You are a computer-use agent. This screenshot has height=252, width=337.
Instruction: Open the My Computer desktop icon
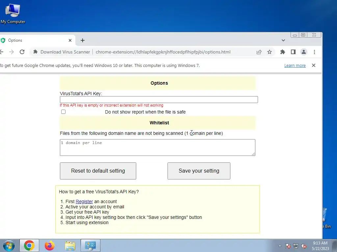click(x=13, y=14)
